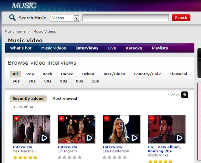201x163 pixels.
Task: Filter interviews by Pop genre
Action: pos(30,74)
